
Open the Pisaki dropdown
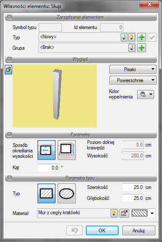coord(133,69)
